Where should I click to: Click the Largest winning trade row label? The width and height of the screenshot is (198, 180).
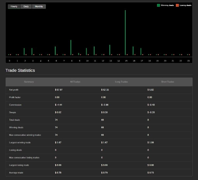[20, 143]
